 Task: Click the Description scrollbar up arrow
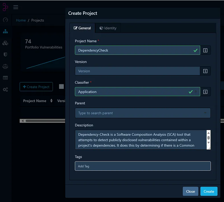click(209, 133)
